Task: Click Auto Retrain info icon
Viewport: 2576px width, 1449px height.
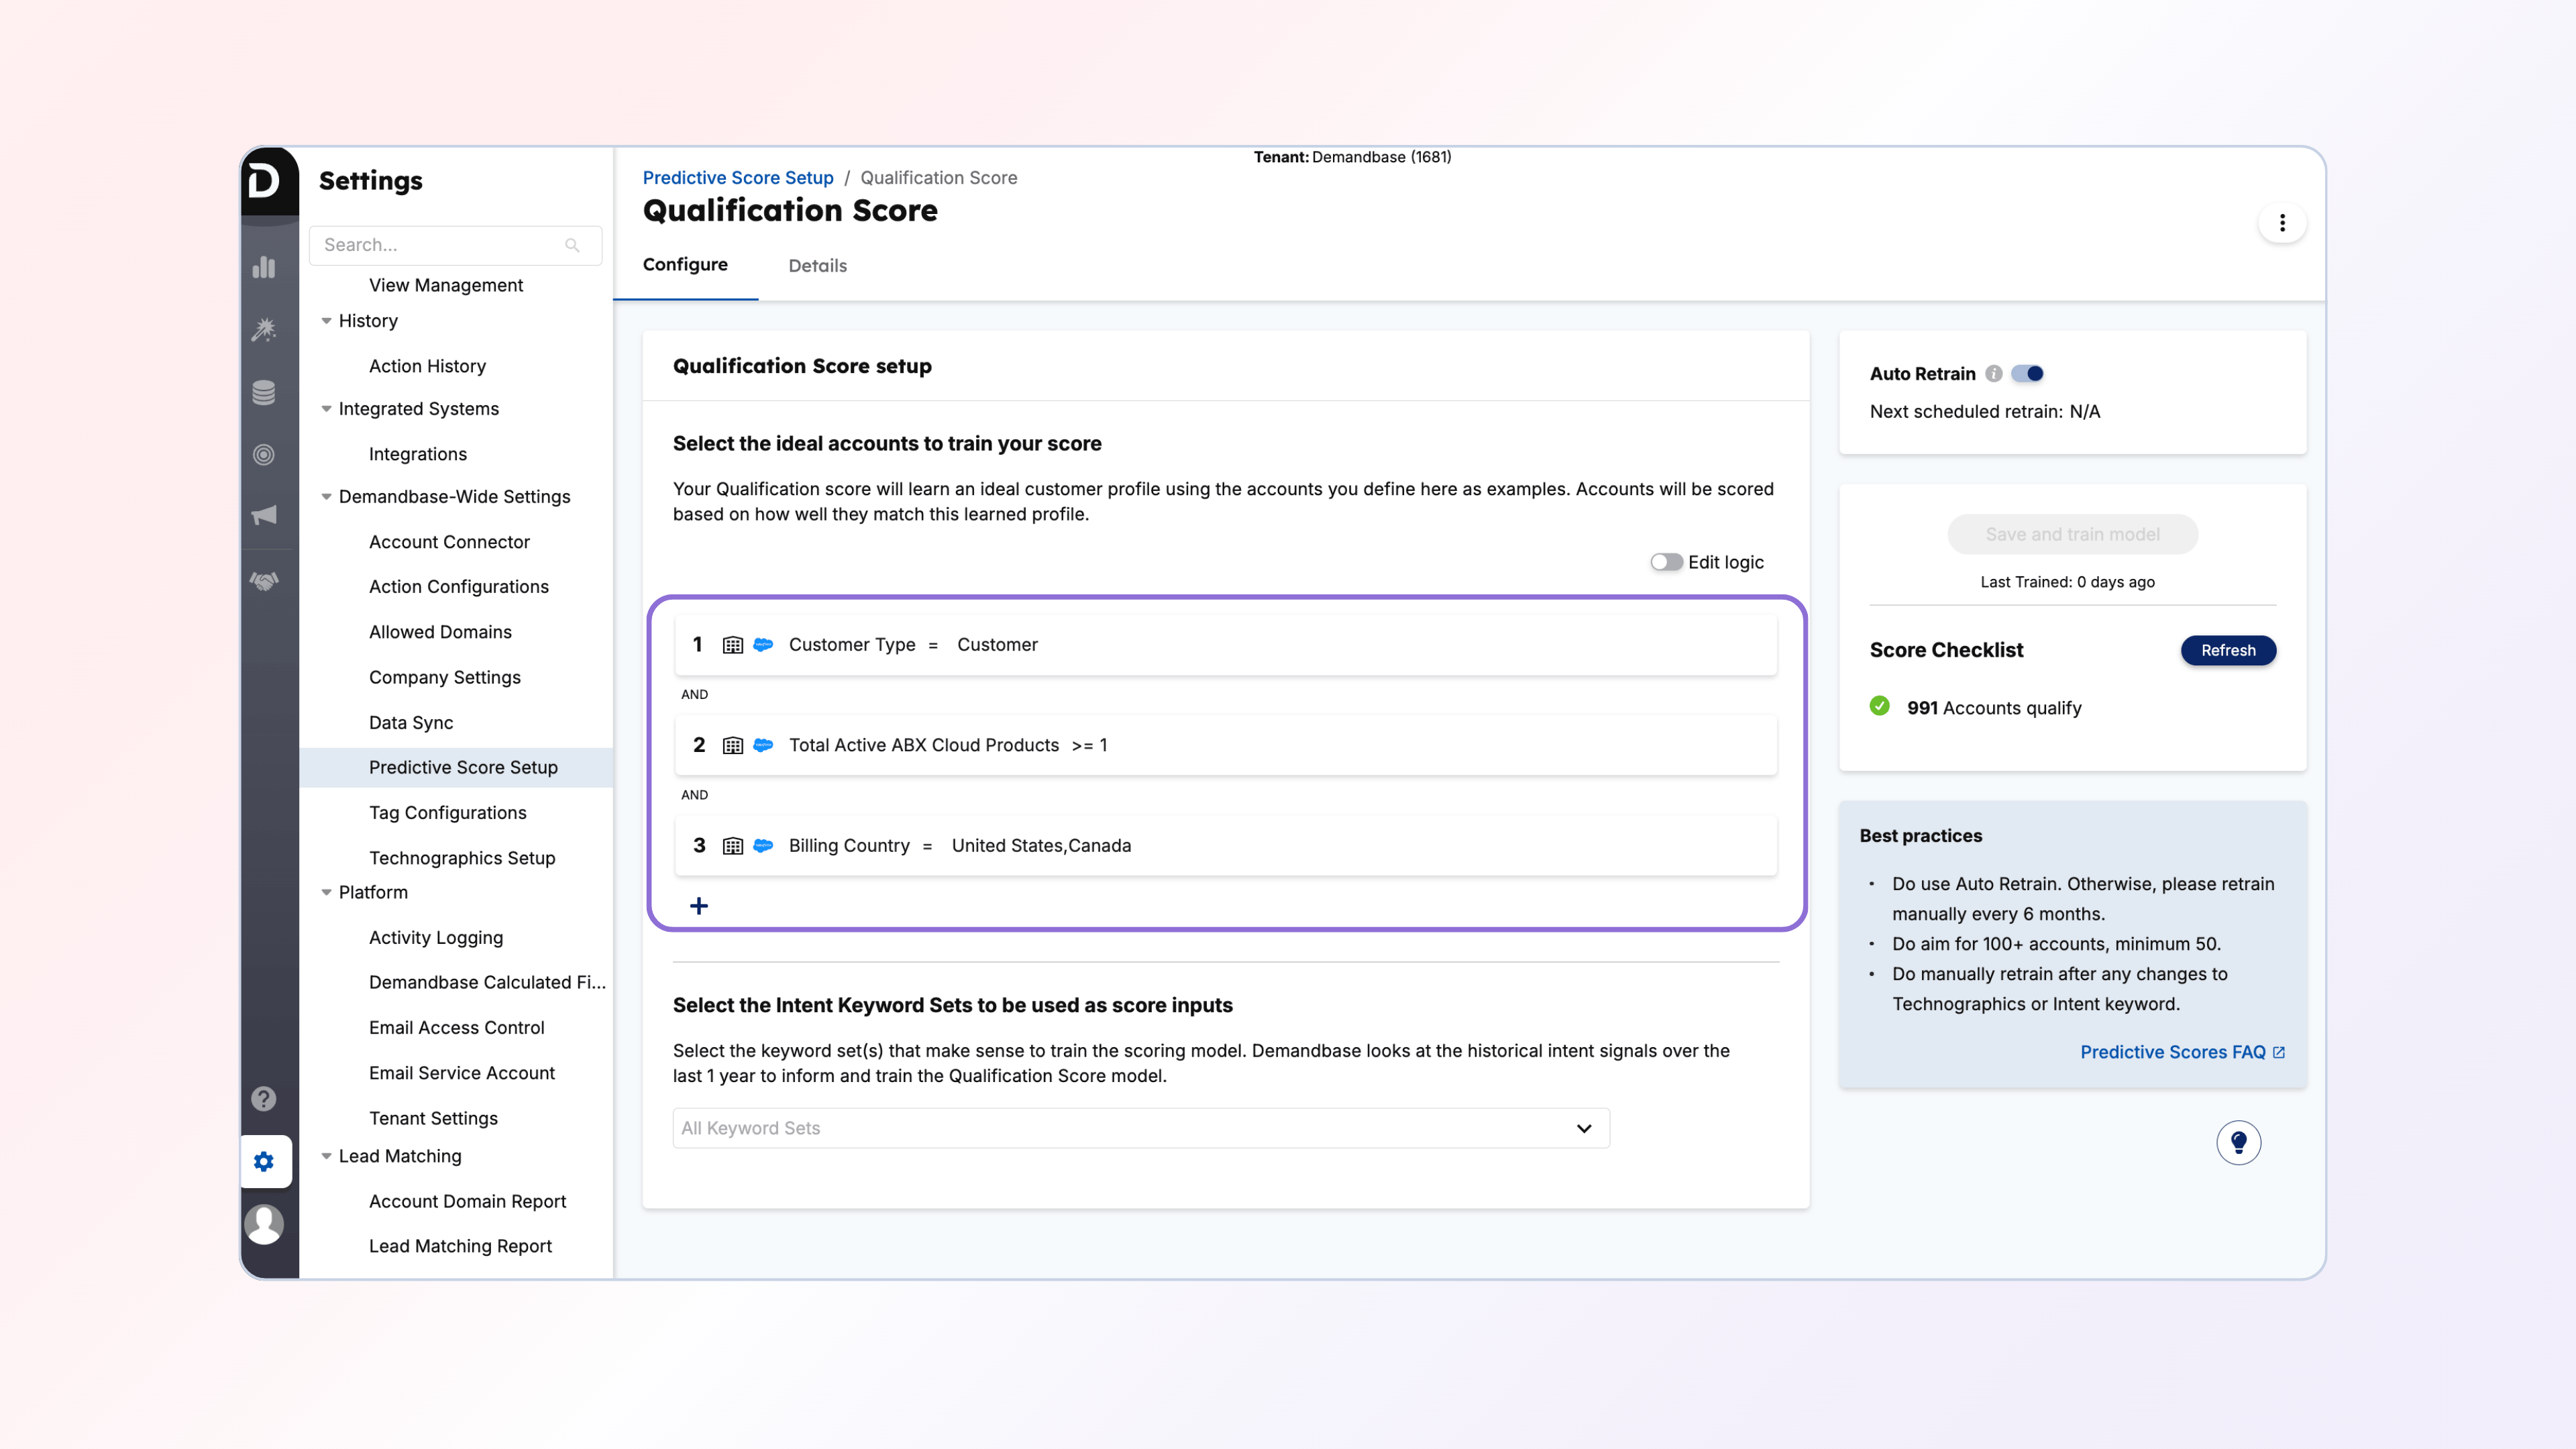Action: (x=1993, y=374)
